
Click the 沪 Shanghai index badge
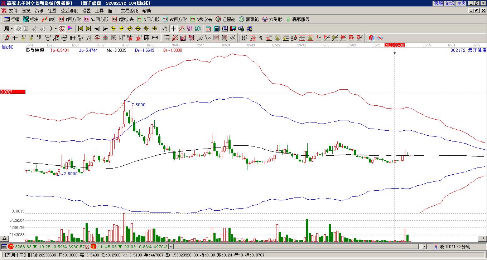(x=11, y=246)
